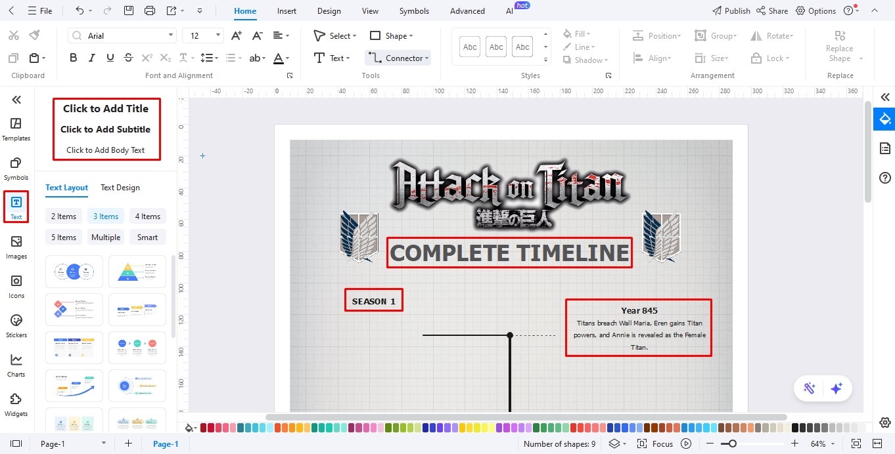Toggle the page list panel icon
Viewport: 895px width, 454px height.
click(16, 444)
